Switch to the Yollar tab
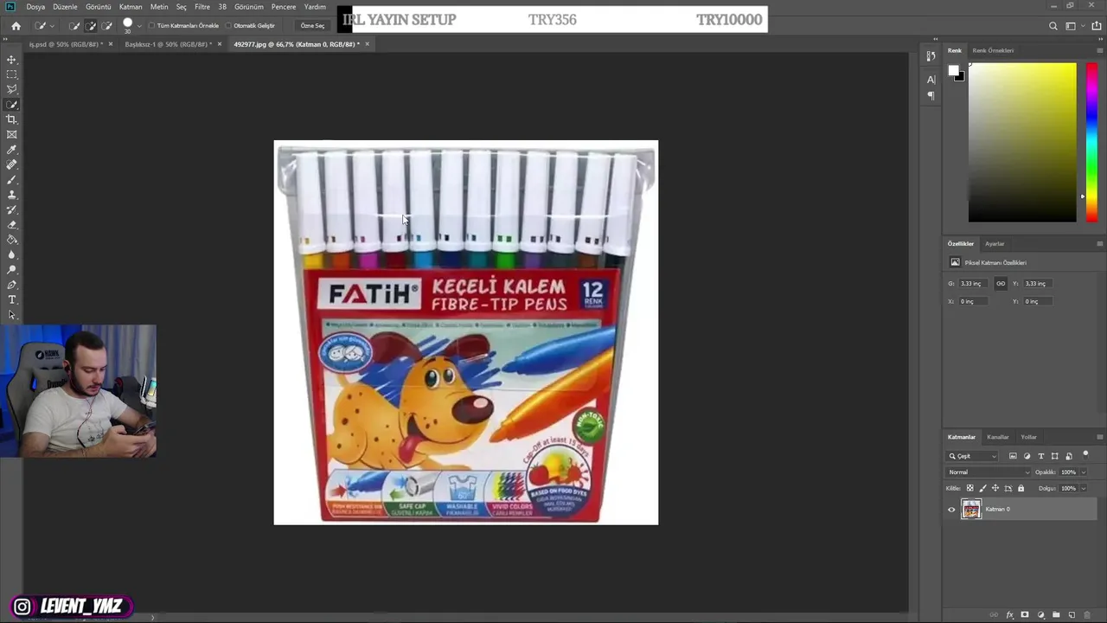 coord(1028,437)
